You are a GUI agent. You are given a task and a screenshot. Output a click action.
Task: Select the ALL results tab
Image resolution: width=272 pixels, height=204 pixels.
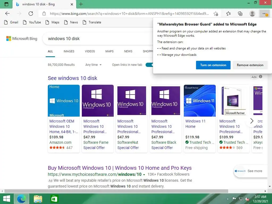coord(50,51)
